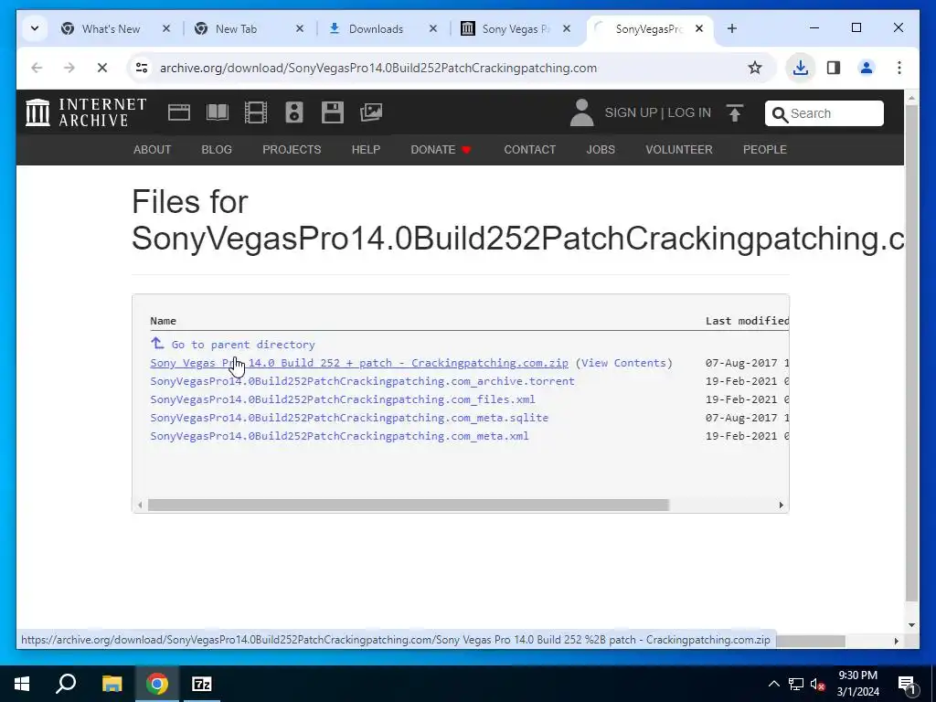
Task: Show hidden system tray icons
Action: [x=773, y=684]
